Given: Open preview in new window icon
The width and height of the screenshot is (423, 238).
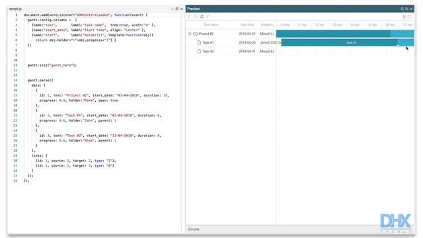Looking at the screenshot, I should tap(409, 17).
